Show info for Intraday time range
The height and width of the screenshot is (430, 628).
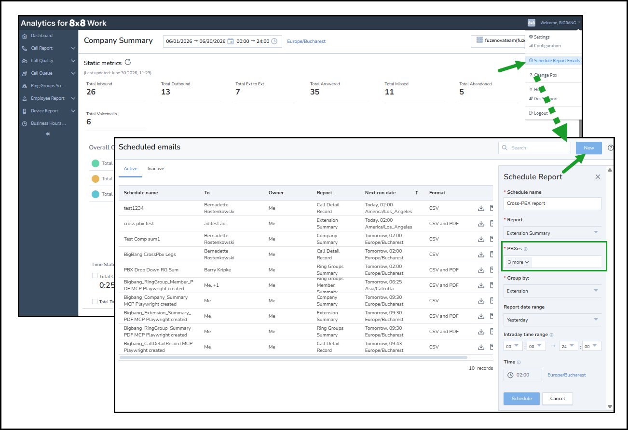551,335
